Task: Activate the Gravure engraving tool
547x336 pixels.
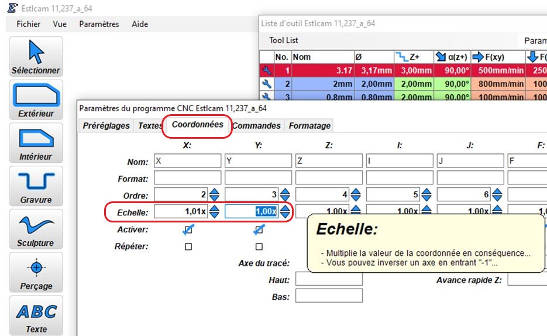Action: 36,187
